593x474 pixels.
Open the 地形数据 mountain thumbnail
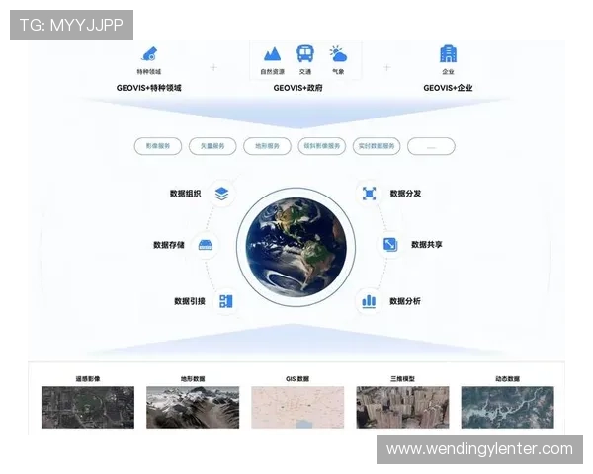(x=193, y=407)
